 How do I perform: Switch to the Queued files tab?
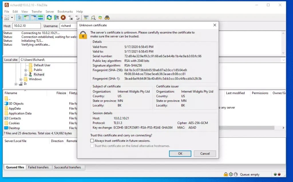tap(15, 167)
